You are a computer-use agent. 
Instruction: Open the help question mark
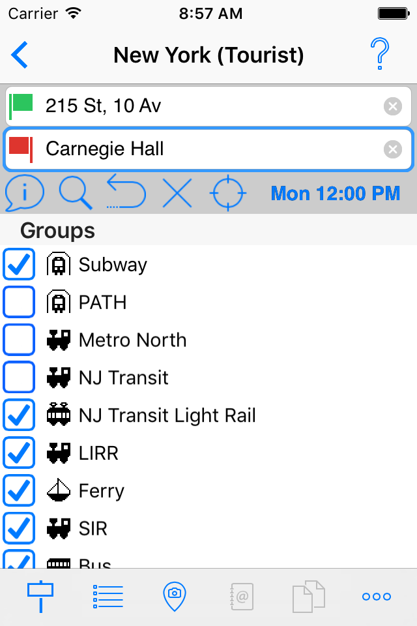[379, 54]
